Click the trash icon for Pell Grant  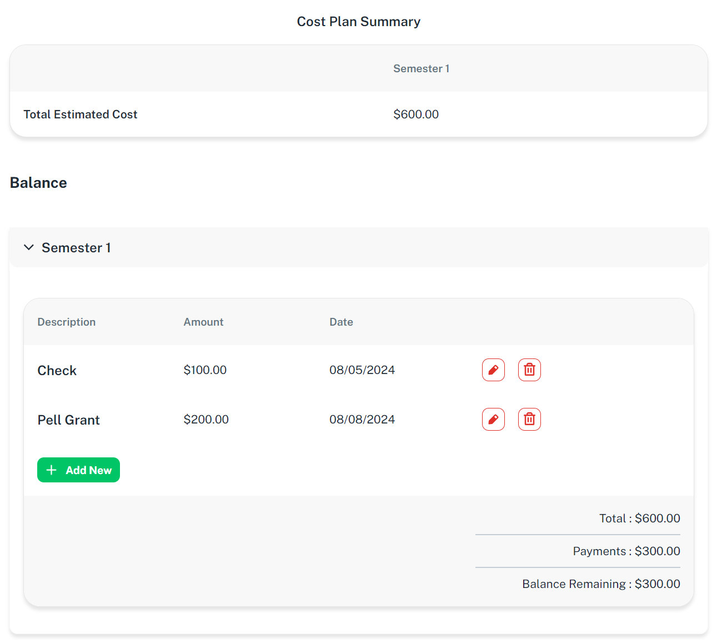pos(529,420)
